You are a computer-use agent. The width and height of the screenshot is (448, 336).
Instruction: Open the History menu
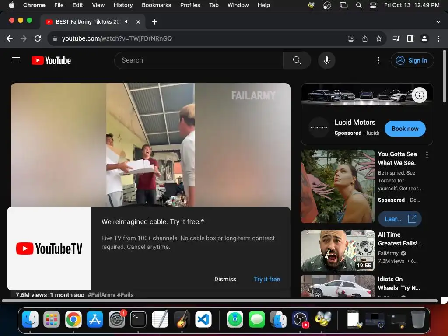point(123,5)
